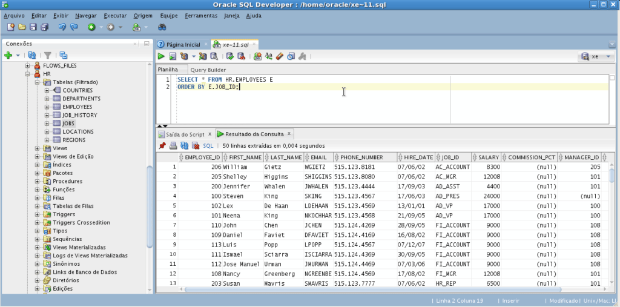Click the filter funnel icon in Conexões panel
Image resolution: width=620 pixels, height=307 pixels.
[48, 55]
